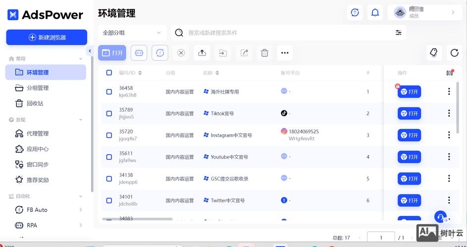Screen dimensions: 467x247
Task: Open the Instagram中文官号 browser profile
Action: (x=409, y=135)
